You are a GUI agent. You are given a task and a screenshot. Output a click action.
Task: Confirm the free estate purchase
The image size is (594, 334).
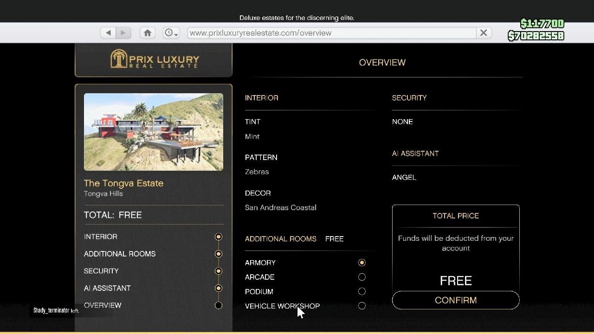point(456,300)
